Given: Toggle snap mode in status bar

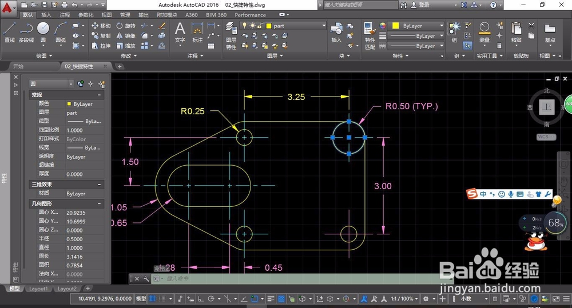Looking at the screenshot, I should tap(162, 299).
